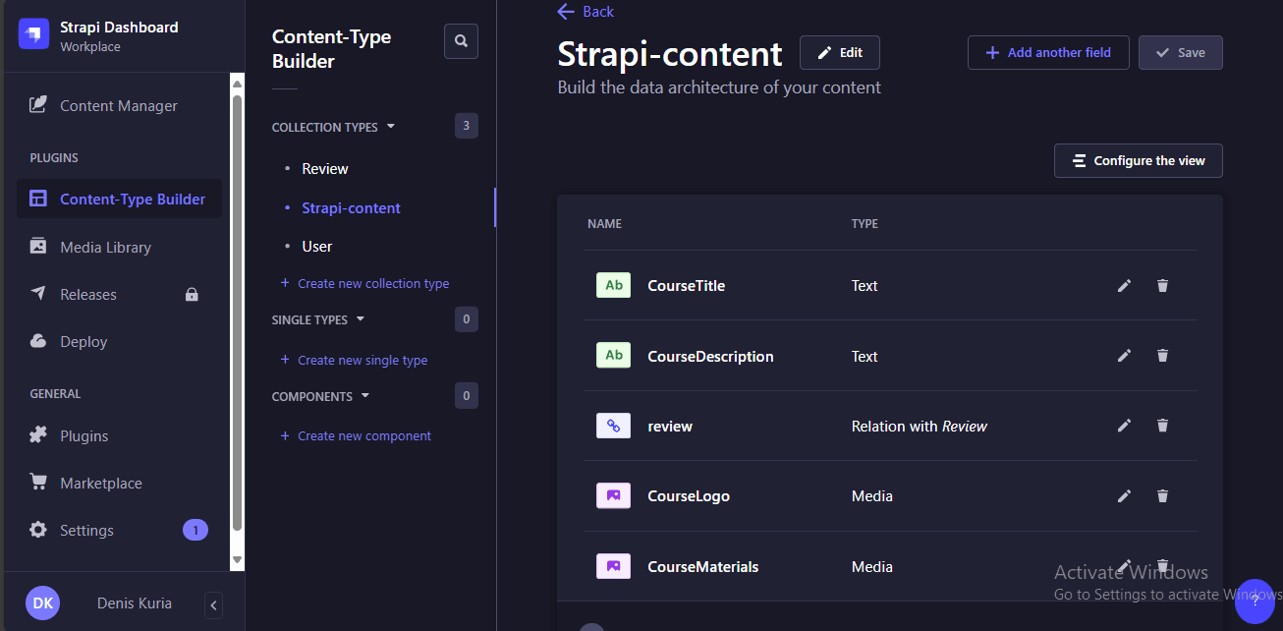Click the CourseLogo field name
The height and width of the screenshot is (631, 1283).
(x=689, y=496)
